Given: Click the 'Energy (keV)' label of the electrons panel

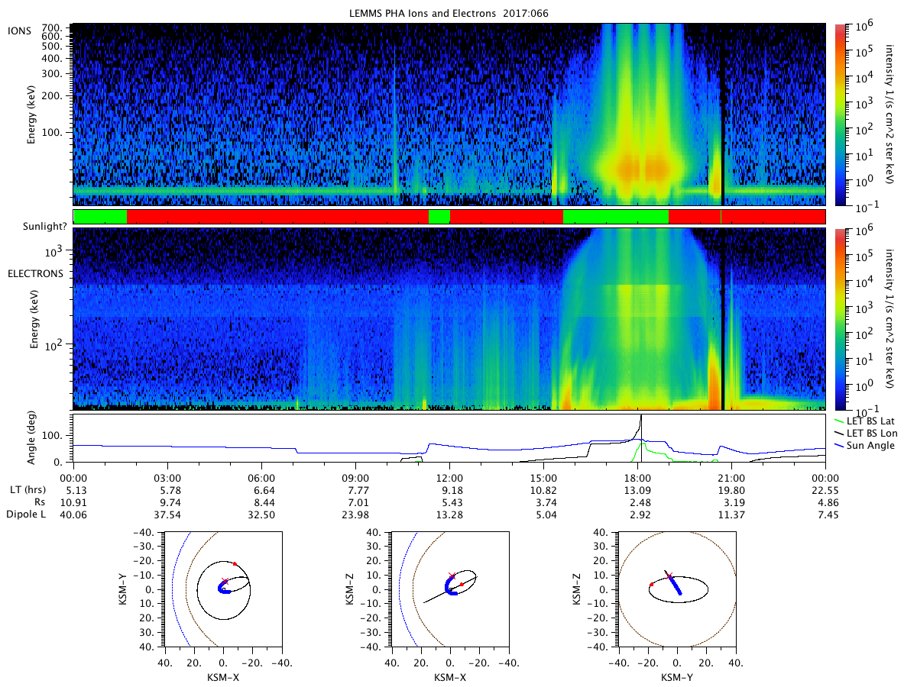Looking at the screenshot, I should pos(34,319).
